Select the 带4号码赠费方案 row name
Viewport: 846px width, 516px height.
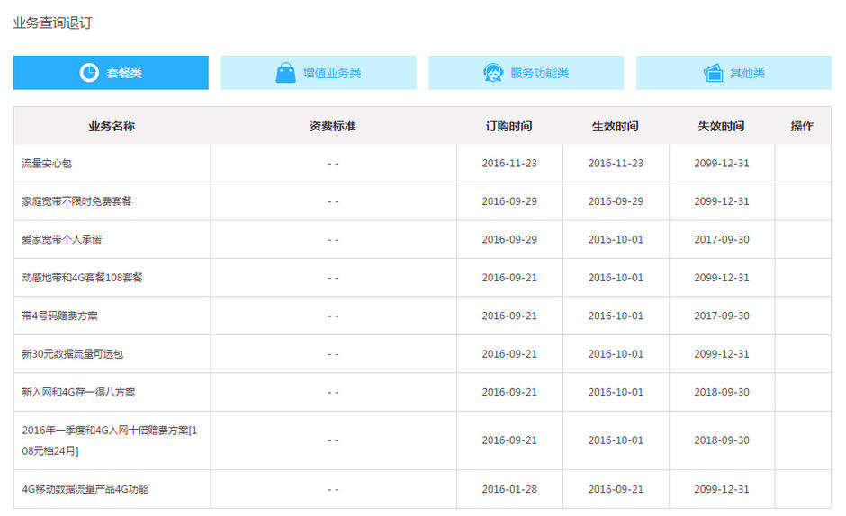60,316
